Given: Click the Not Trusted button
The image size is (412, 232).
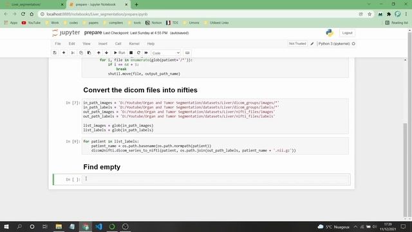Looking at the screenshot, I should pos(297,44).
